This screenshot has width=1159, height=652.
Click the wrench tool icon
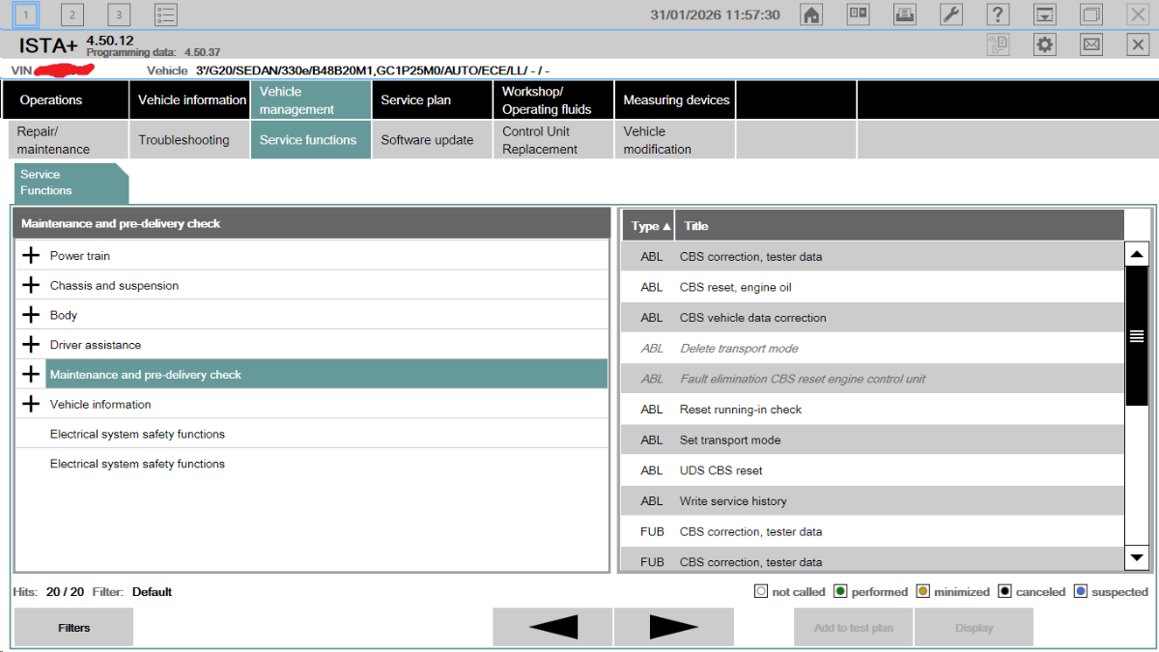[x=951, y=14]
